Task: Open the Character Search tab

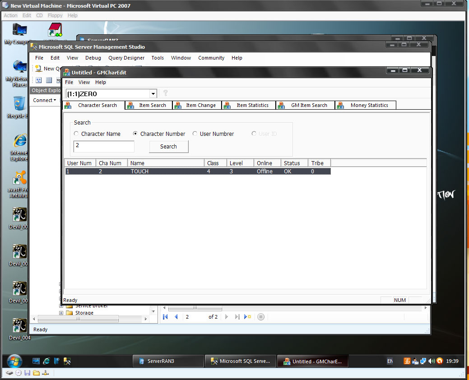Action: point(94,105)
